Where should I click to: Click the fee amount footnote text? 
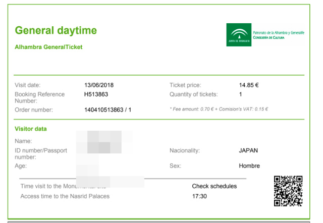pos(219,109)
